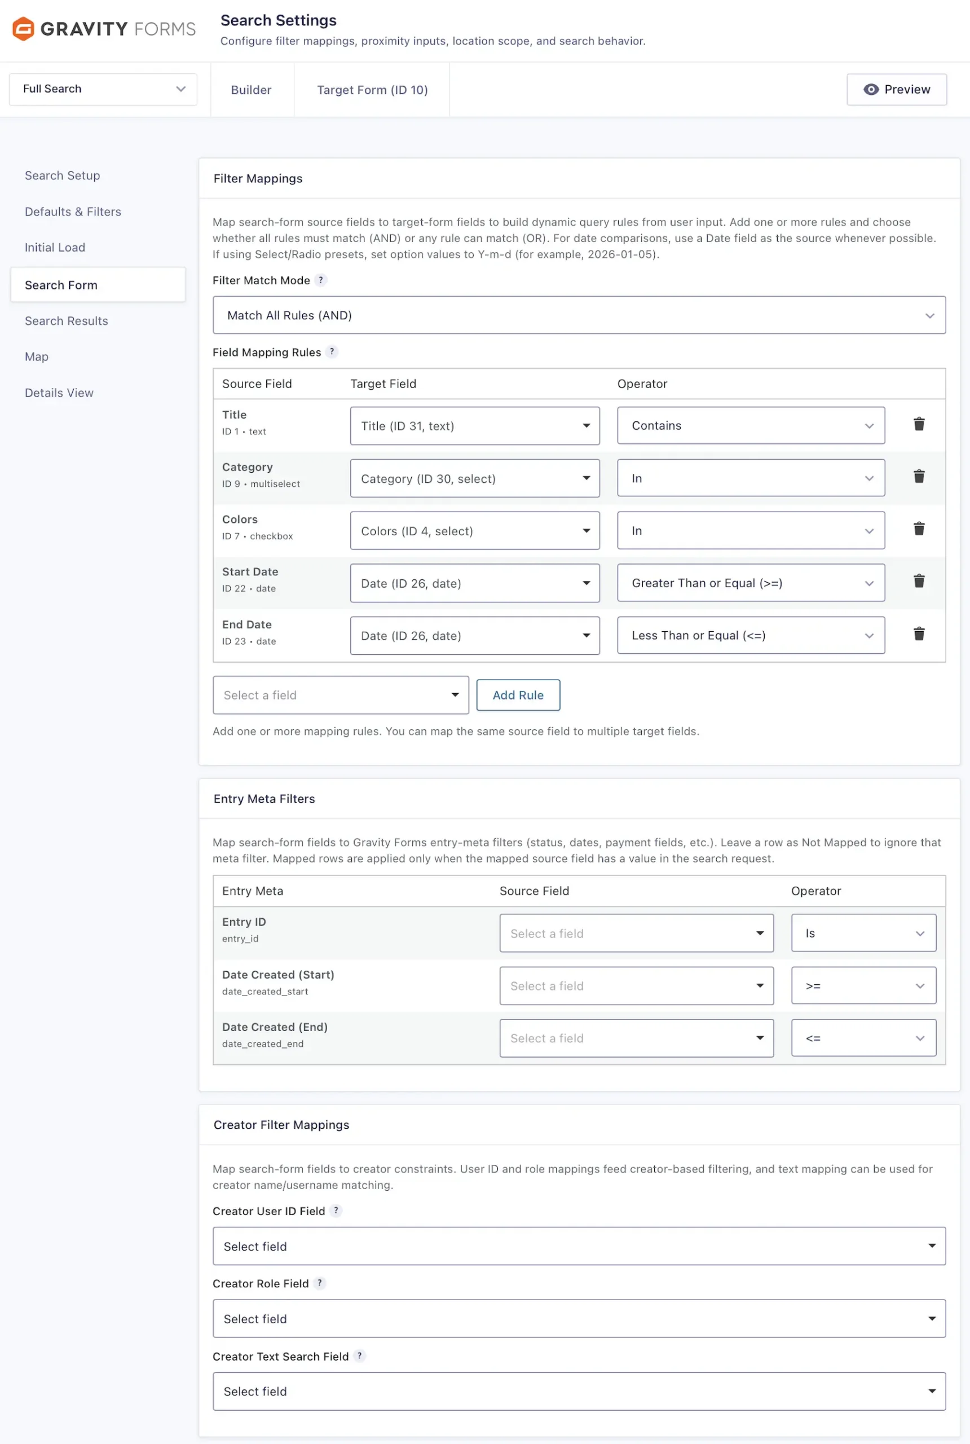
Task: Change target field for Title rule
Action: pos(474,426)
